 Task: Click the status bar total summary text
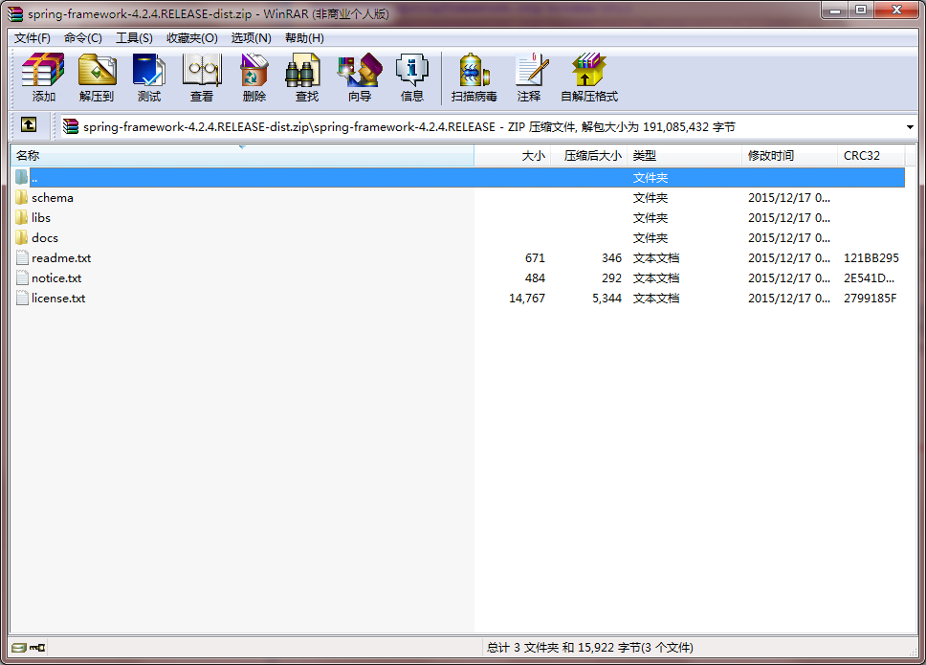[589, 648]
